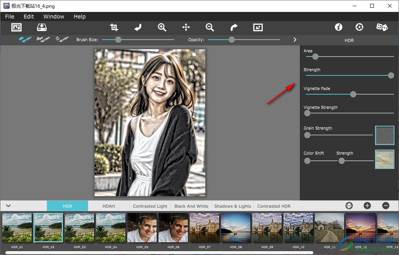This screenshot has width=399, height=255.
Task: Click the Opacity slider handle
Action: pos(232,40)
